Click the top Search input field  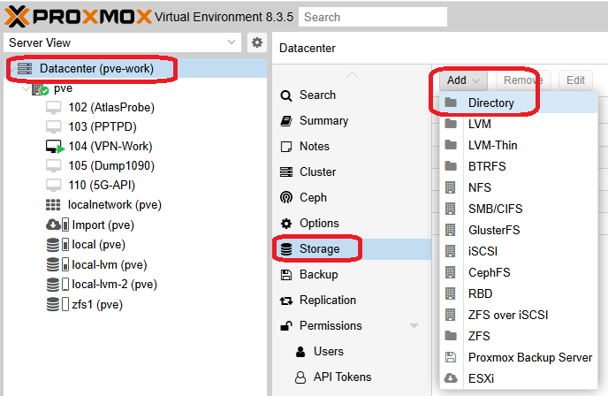tap(373, 17)
